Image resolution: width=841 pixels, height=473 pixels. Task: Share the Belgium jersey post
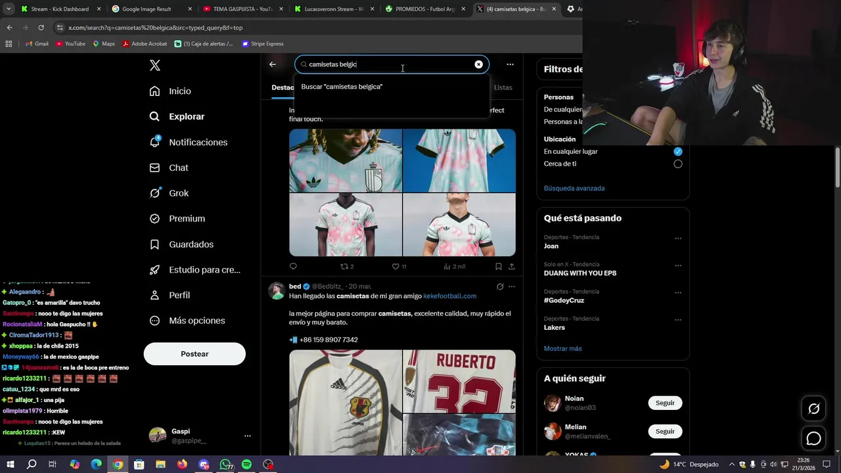[x=511, y=266]
